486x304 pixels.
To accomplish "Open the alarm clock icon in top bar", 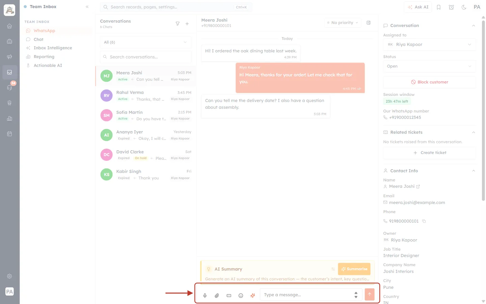I will tap(451, 7).
